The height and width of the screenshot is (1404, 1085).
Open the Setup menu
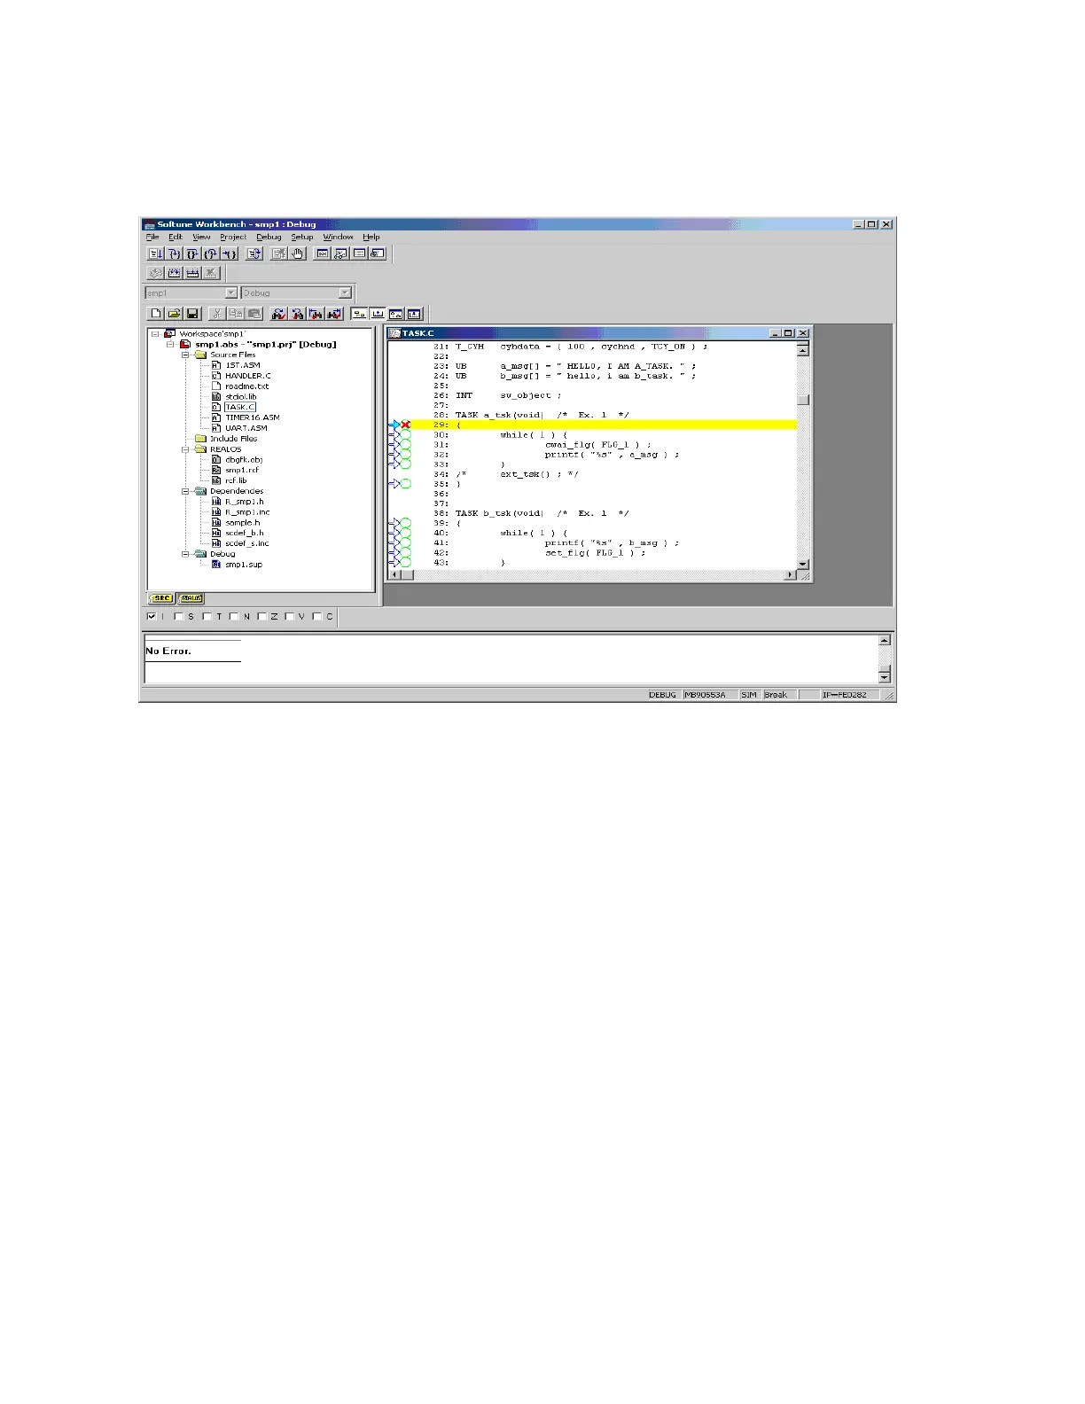302,237
